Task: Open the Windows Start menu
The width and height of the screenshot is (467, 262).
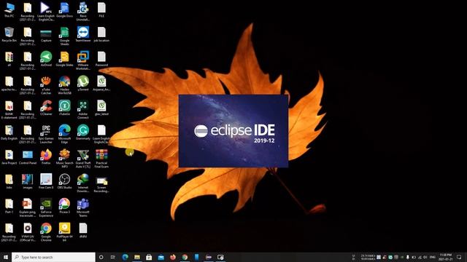Action: pos(6,257)
